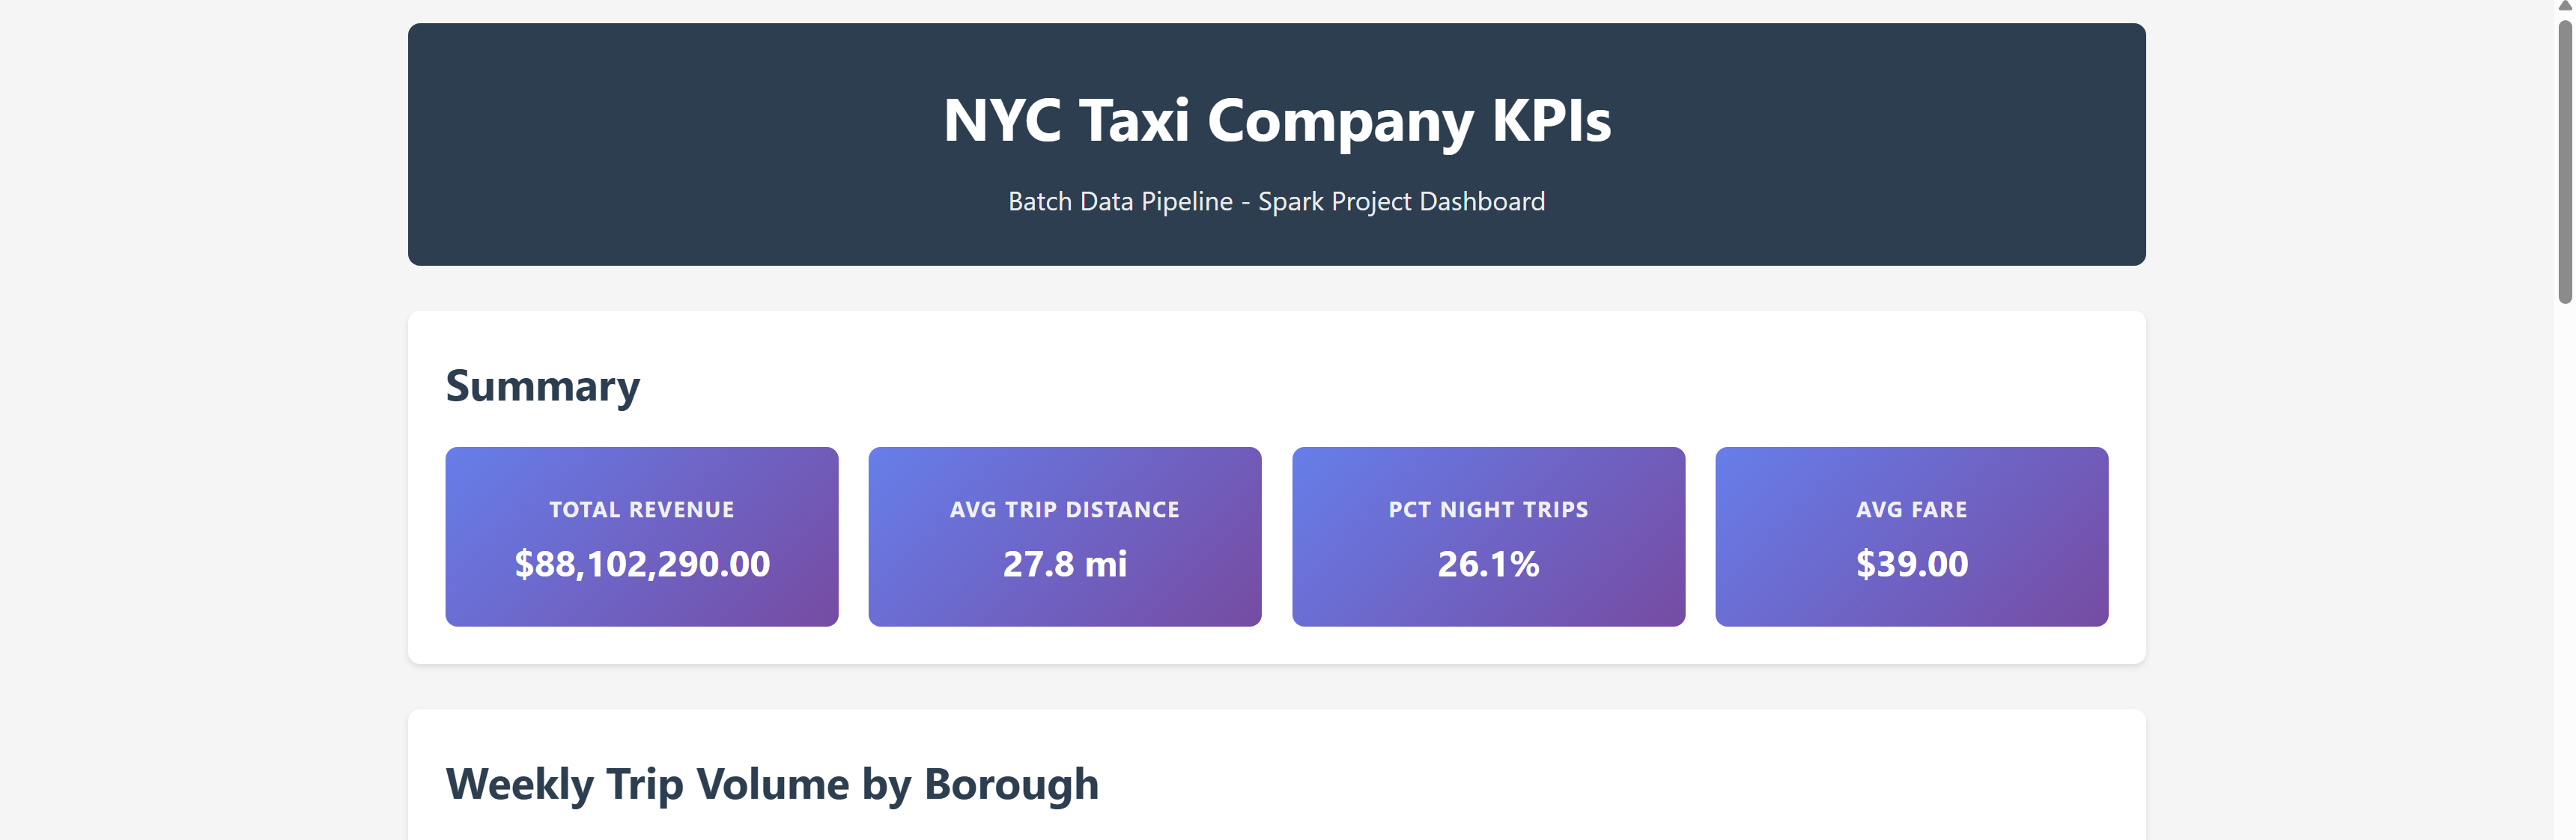Viewport: 2576px width, 840px height.
Task: Click the Summary section heading
Action: pos(544,385)
